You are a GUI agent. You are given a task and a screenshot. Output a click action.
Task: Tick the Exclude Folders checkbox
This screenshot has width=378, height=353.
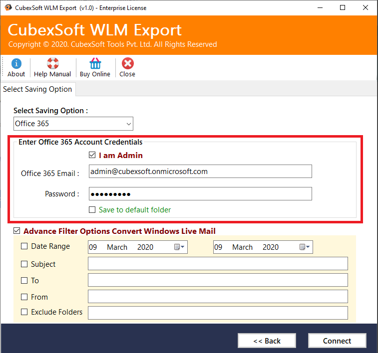(24, 313)
